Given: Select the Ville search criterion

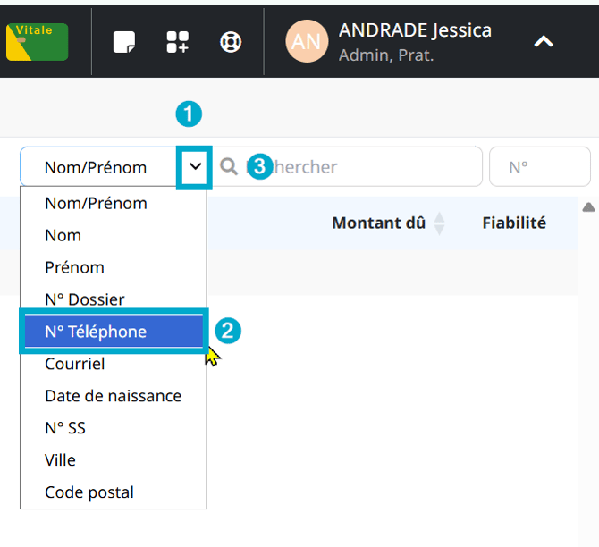Looking at the screenshot, I should [x=61, y=460].
